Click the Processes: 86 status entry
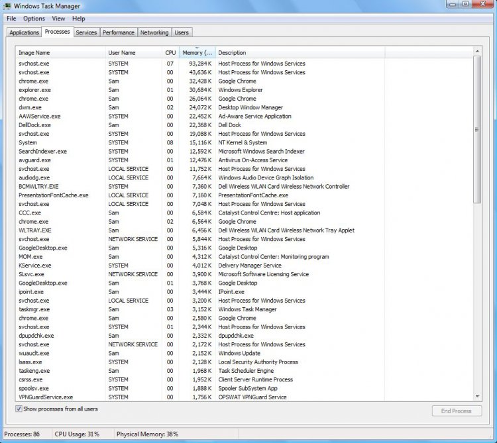This screenshot has width=497, height=443. point(22,434)
